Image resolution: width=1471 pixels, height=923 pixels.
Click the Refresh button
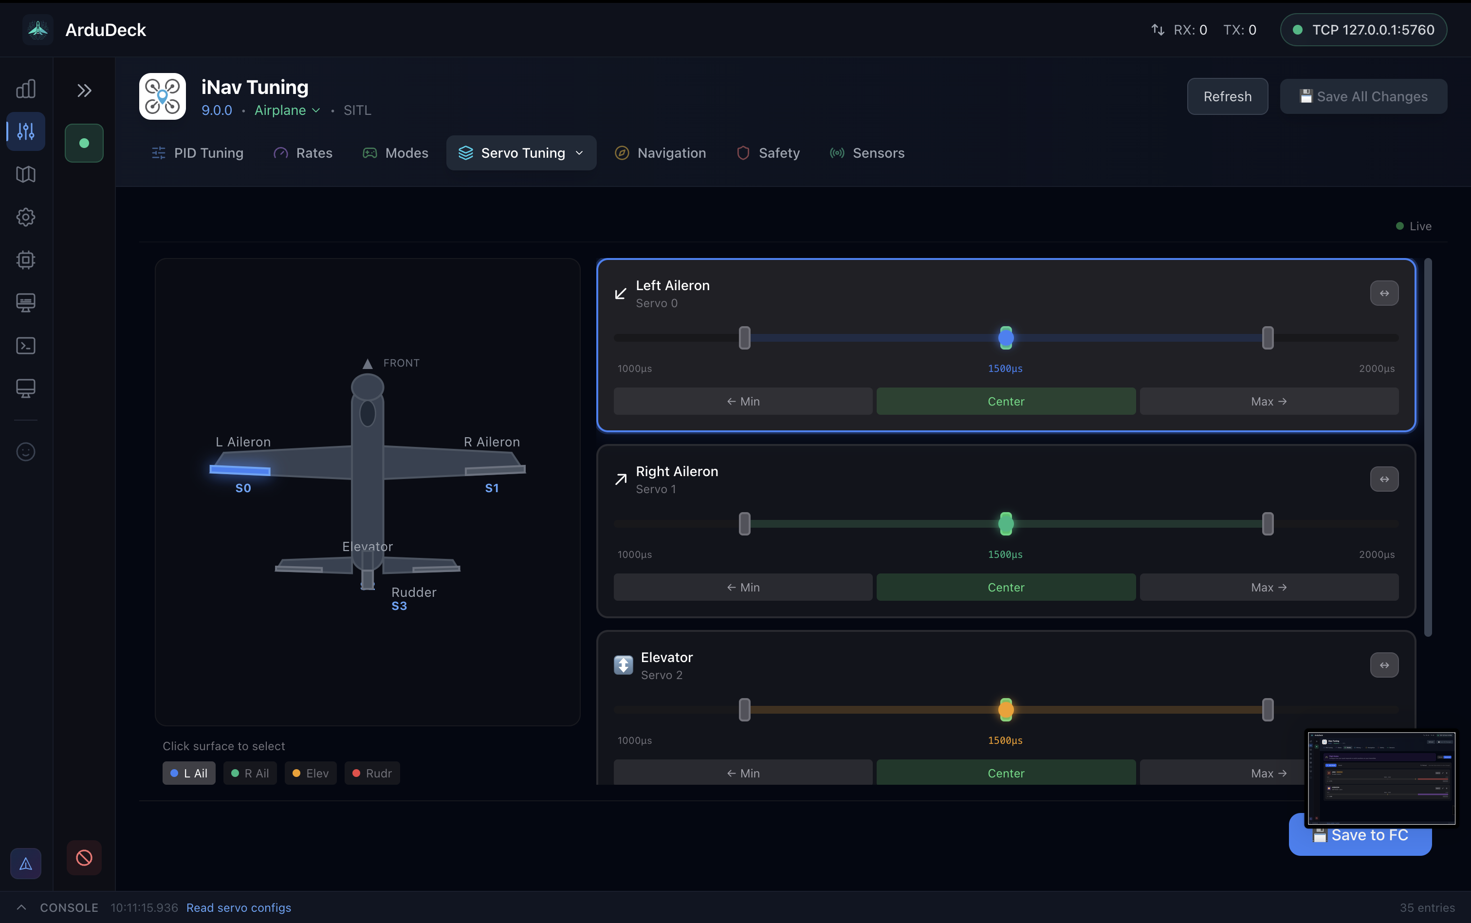click(1228, 96)
